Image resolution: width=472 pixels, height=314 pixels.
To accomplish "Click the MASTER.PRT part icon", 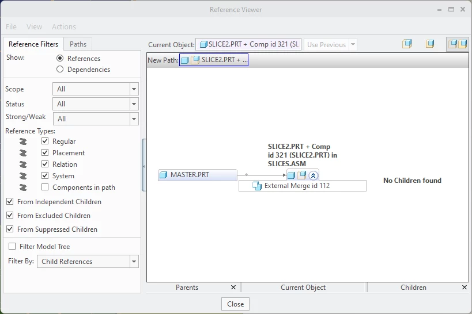I will [x=164, y=175].
